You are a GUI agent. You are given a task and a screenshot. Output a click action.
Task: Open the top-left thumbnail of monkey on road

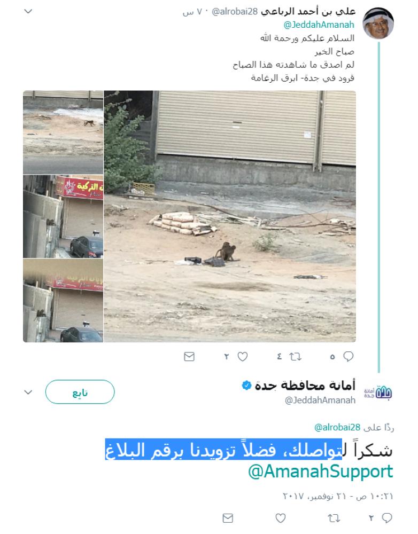(x=63, y=132)
